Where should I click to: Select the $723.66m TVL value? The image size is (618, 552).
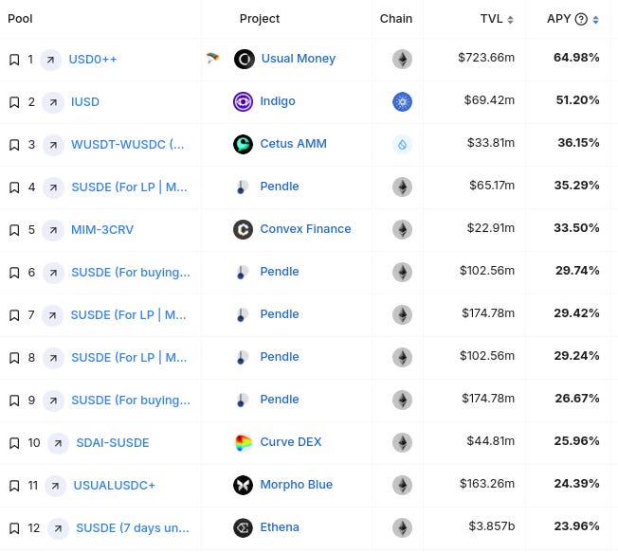tap(486, 58)
